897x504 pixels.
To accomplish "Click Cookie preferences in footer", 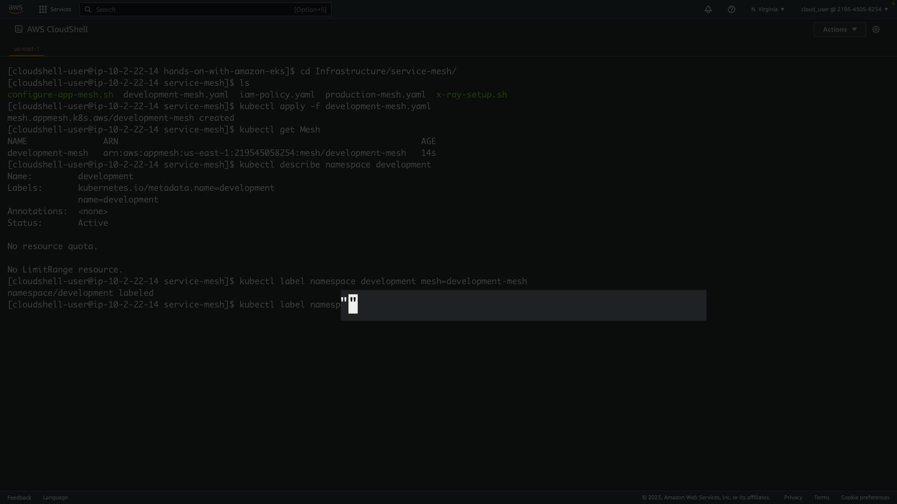I will 865,497.
